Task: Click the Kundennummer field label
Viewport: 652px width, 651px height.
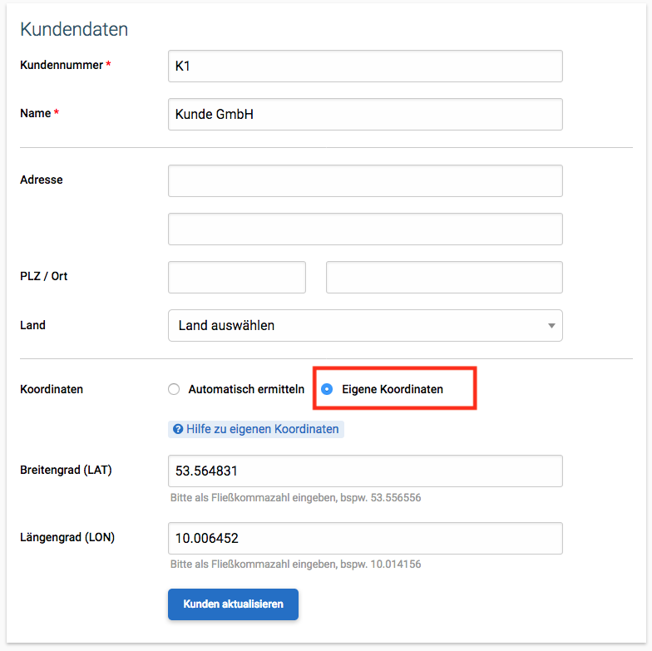Action: coord(62,65)
